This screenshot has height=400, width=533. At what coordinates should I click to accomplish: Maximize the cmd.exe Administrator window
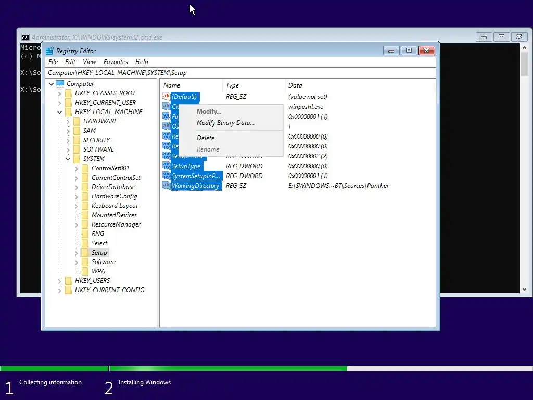(501, 37)
